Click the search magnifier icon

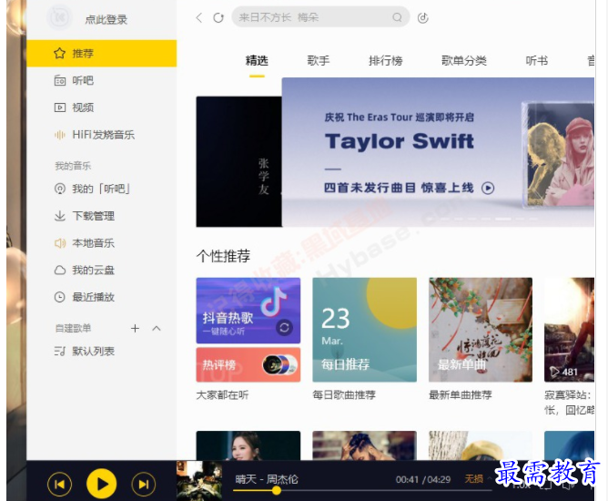(397, 17)
